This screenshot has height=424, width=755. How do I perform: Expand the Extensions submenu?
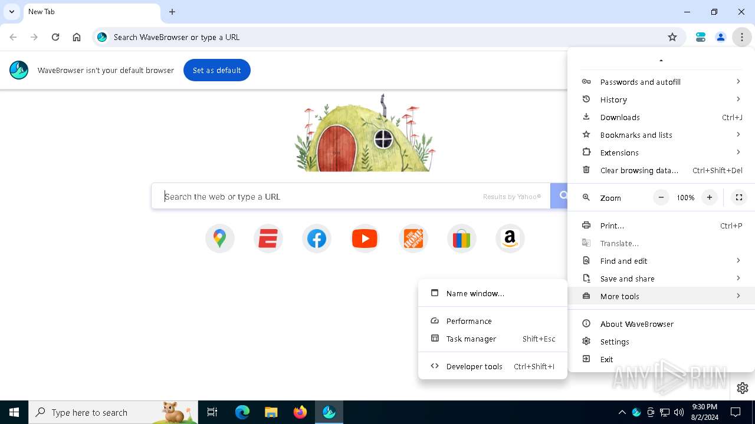pos(661,153)
